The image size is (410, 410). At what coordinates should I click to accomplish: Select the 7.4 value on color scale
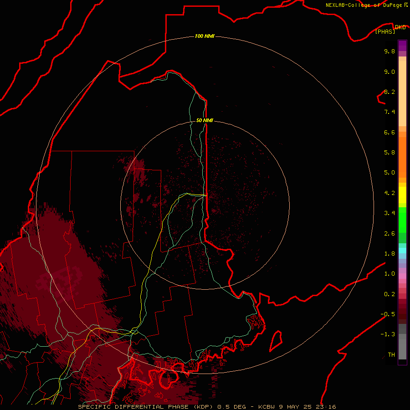click(x=389, y=112)
